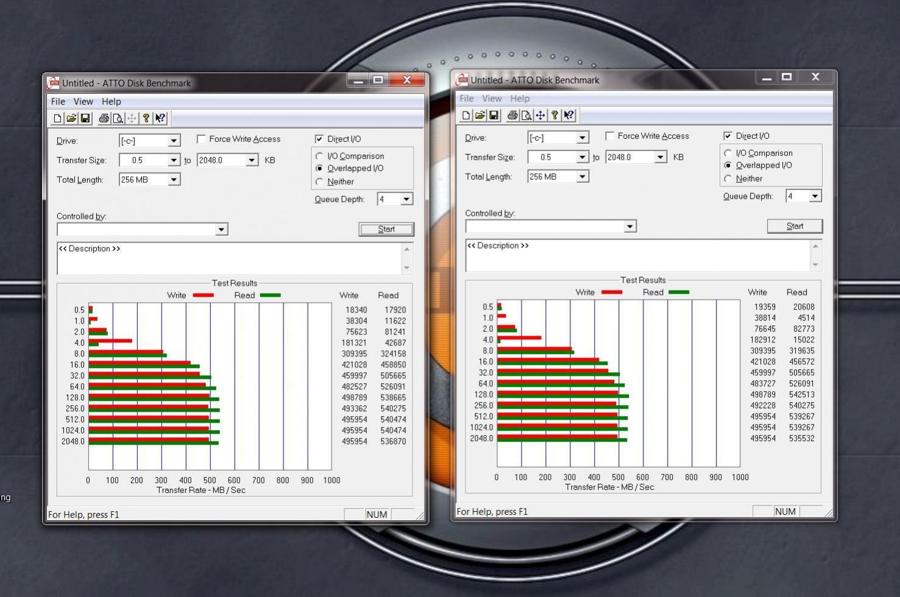
Task: Open maximum Transfer Size 2048.0 dropdown, left window
Action: (252, 160)
